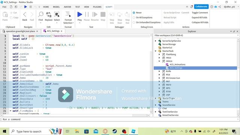Select the M3 Grease Gun tool
This screenshot has height=135, width=240.
(x=173, y=78)
